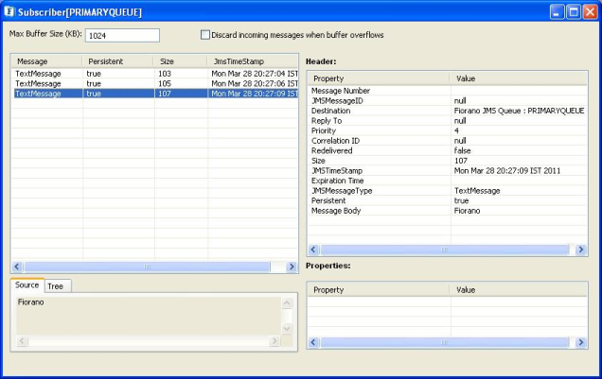Select the Message Body row in Header
This screenshot has width=602, height=379.
point(379,211)
